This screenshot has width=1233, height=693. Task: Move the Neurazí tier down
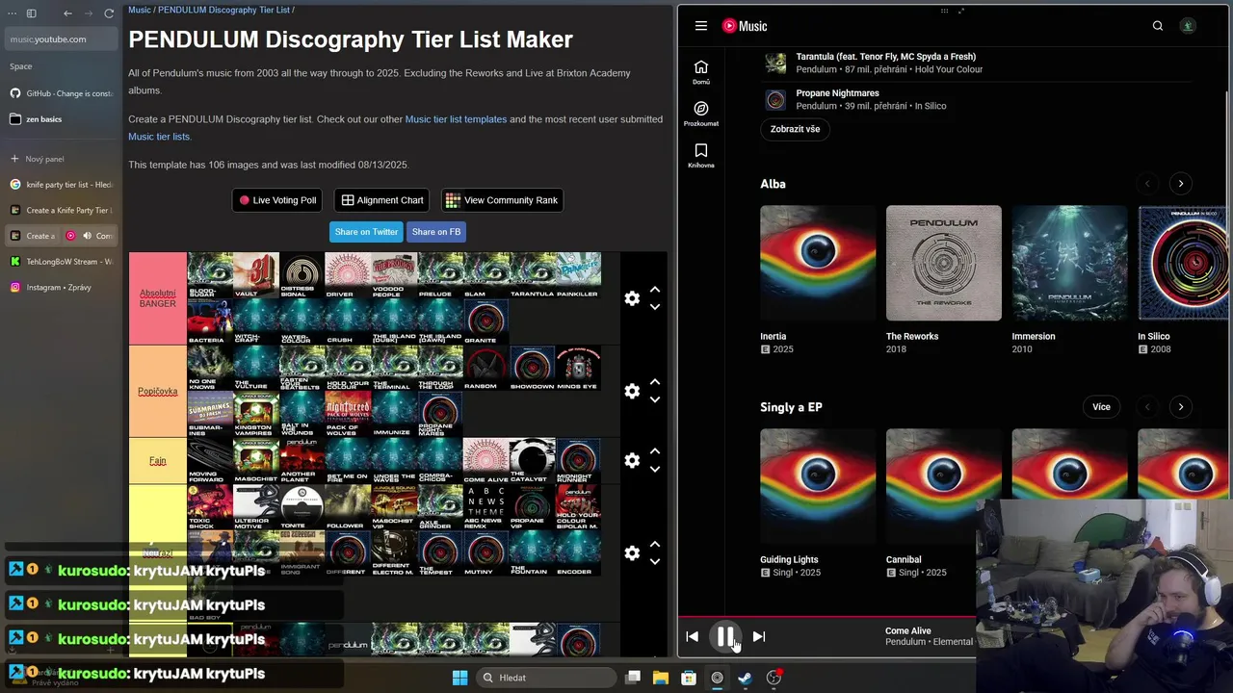[x=655, y=561]
